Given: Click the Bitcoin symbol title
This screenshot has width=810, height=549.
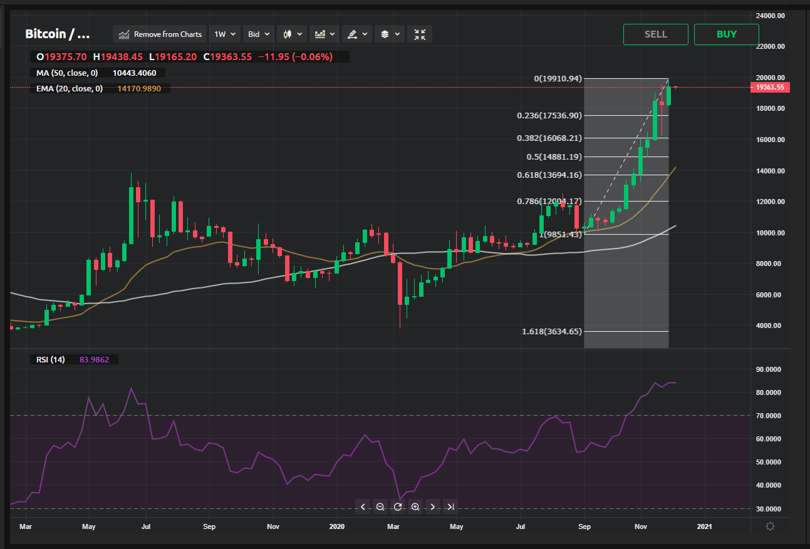Looking at the screenshot, I should (58, 34).
